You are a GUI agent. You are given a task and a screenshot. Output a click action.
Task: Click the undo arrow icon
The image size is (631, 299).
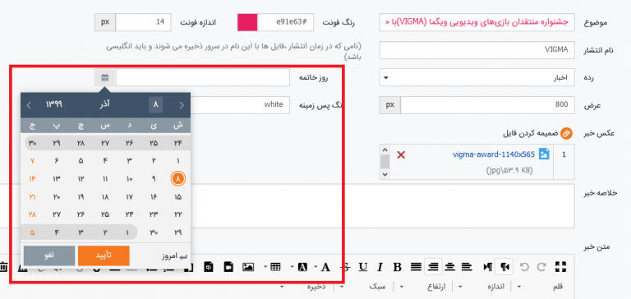coord(523,266)
